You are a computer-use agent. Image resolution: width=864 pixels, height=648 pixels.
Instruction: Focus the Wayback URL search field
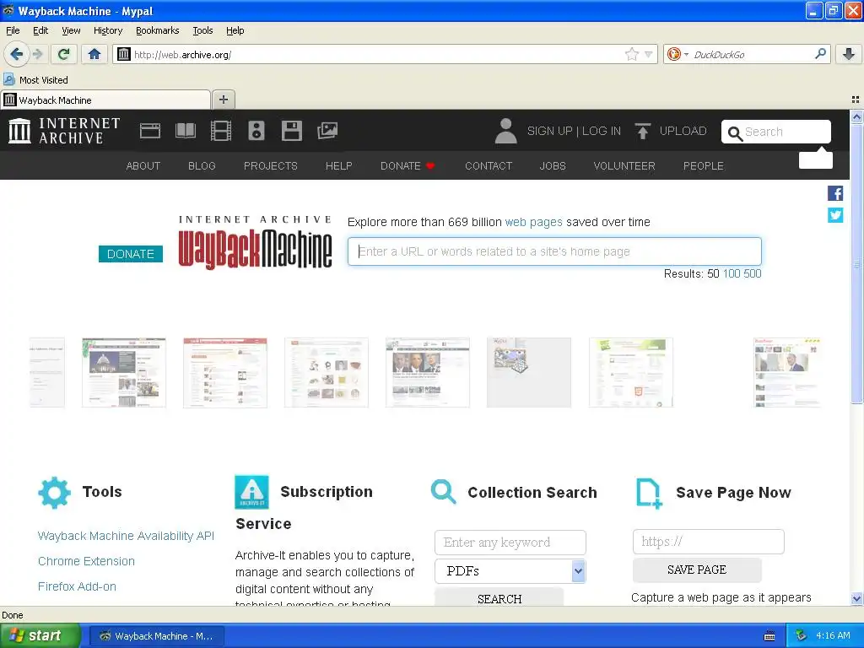coord(554,251)
